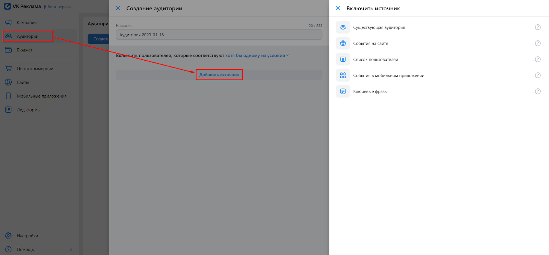
Task: Open help for События в мобильном приложении
Action: [x=538, y=75]
